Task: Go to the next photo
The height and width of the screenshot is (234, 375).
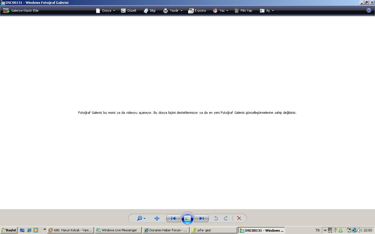Action: point(201,218)
